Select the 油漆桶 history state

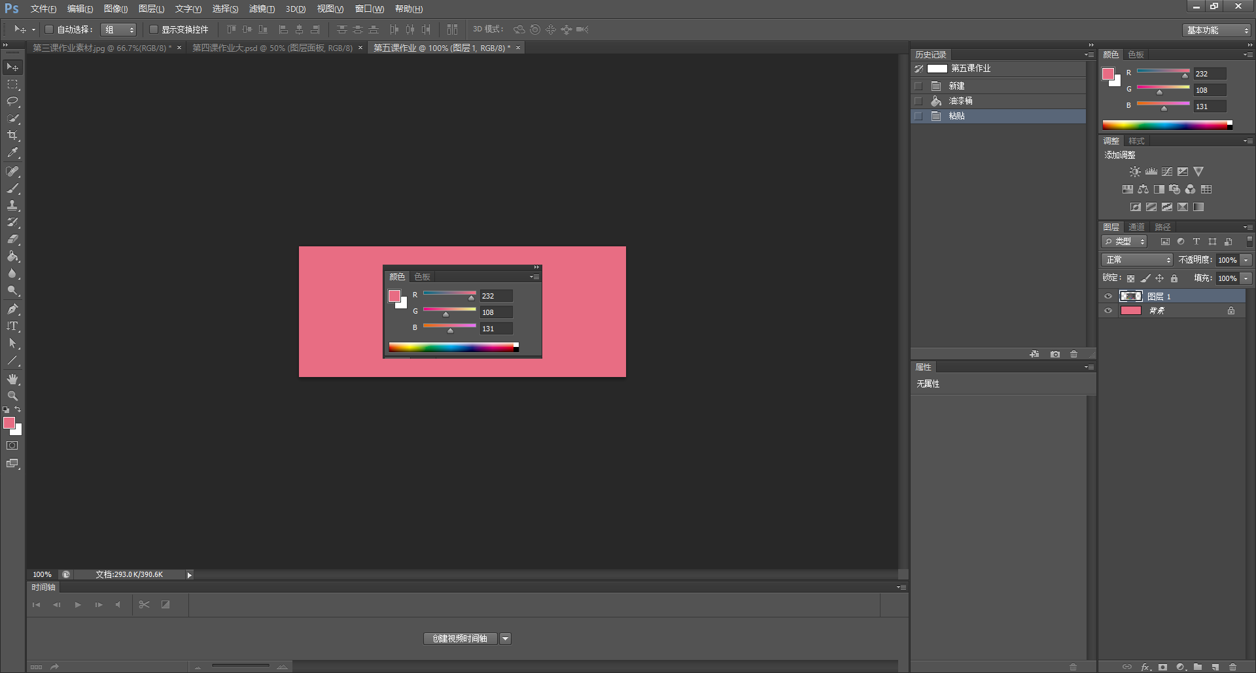coord(998,101)
